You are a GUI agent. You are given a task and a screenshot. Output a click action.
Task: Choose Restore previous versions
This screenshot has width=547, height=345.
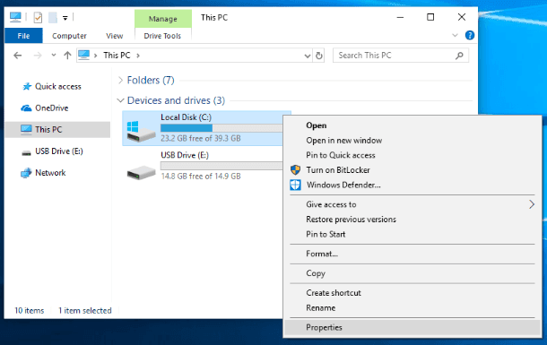(412, 220)
